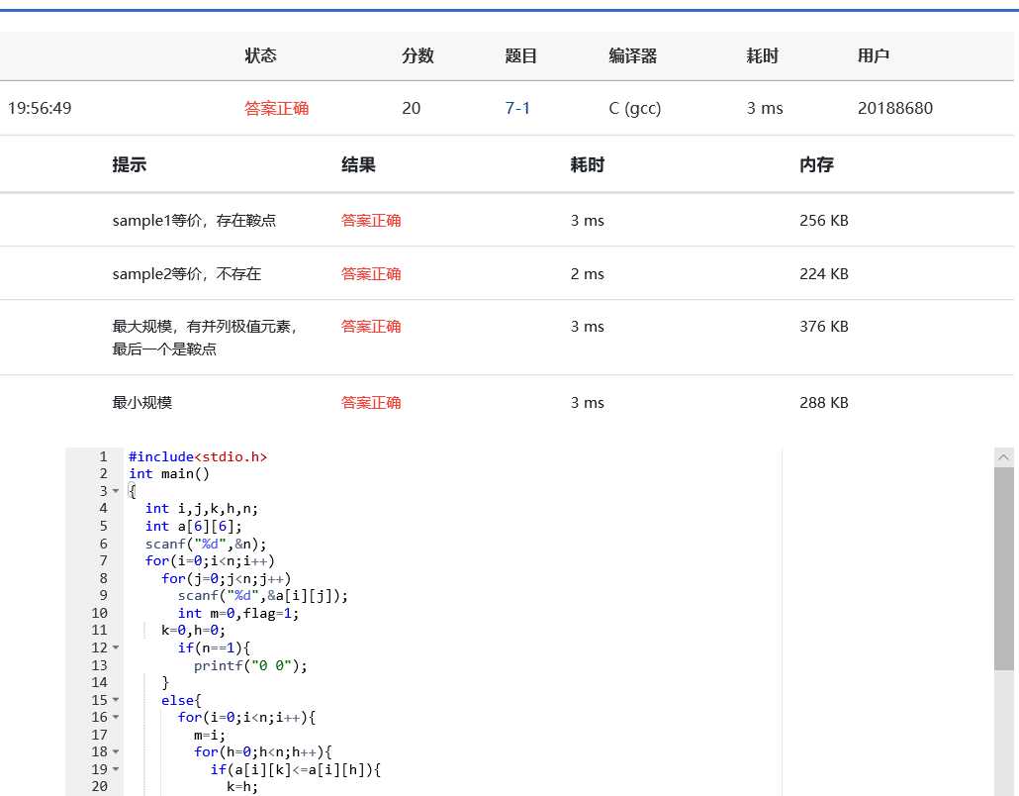
Task: Click the 分数 column header
Action: pos(417,55)
